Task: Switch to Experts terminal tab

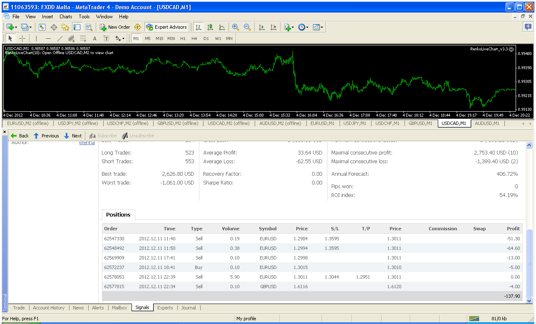Action: [165, 308]
